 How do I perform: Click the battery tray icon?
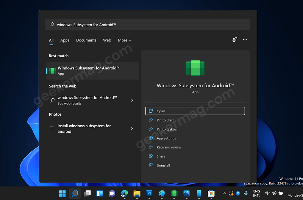281,193
